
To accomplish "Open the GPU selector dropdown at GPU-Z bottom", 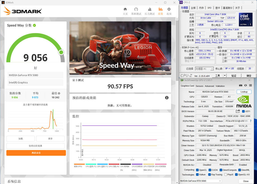I will (201, 181).
